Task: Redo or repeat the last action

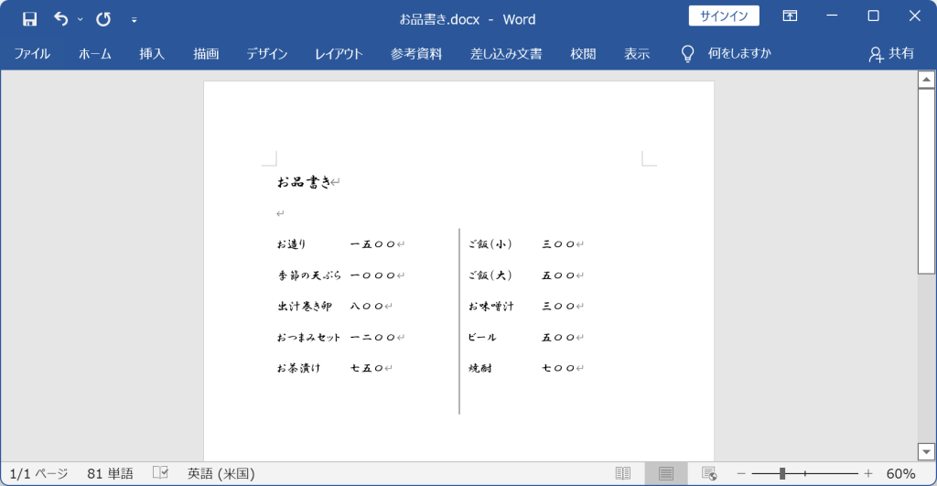Action: coord(103,19)
